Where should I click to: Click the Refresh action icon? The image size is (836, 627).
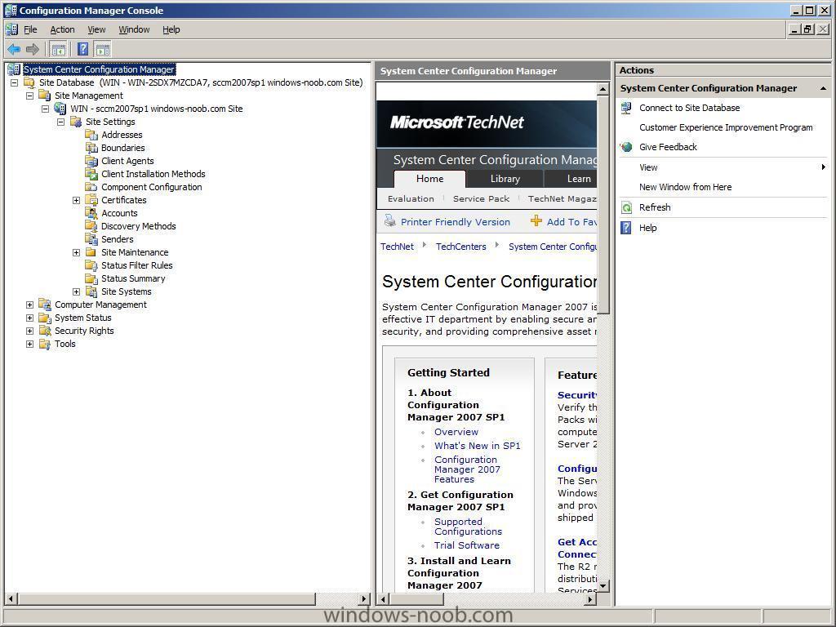click(626, 207)
